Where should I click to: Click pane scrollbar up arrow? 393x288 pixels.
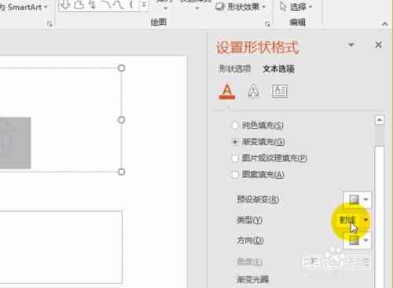(380, 120)
